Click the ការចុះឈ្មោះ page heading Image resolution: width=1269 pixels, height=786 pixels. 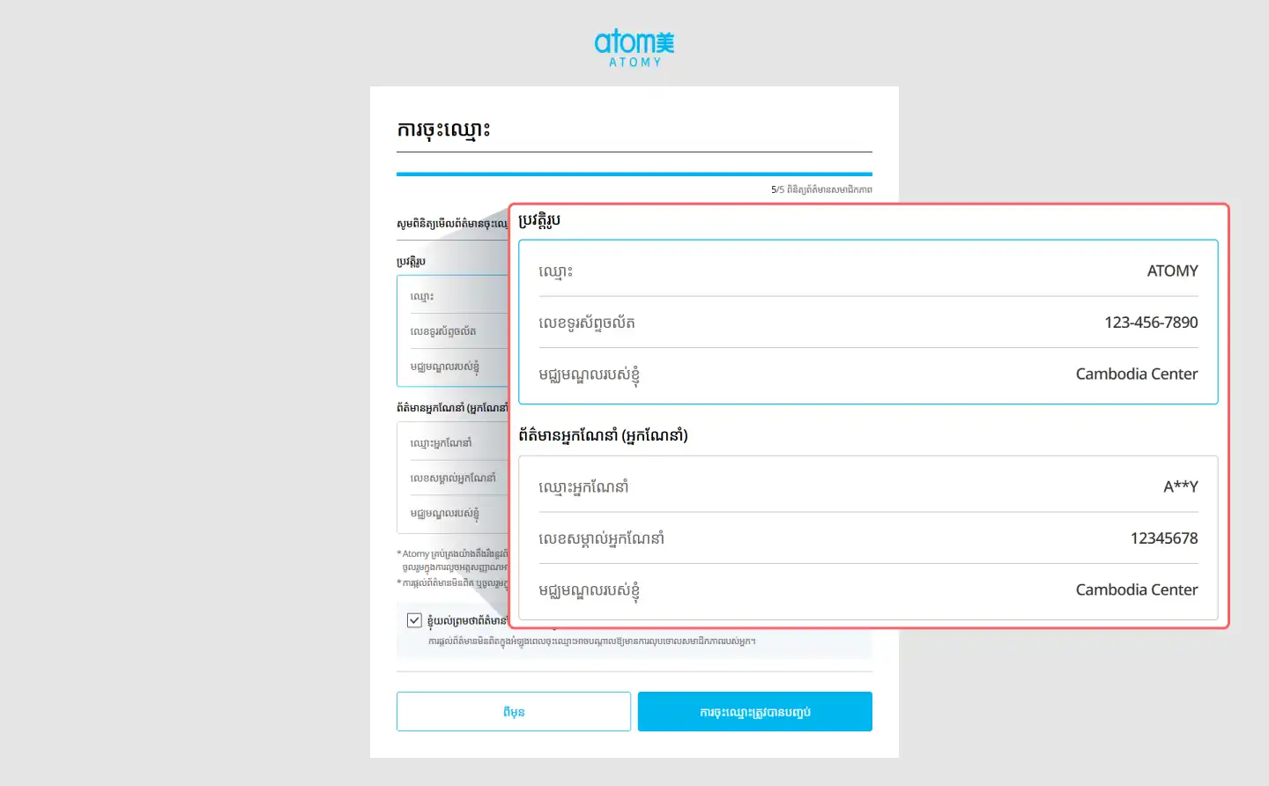point(443,130)
